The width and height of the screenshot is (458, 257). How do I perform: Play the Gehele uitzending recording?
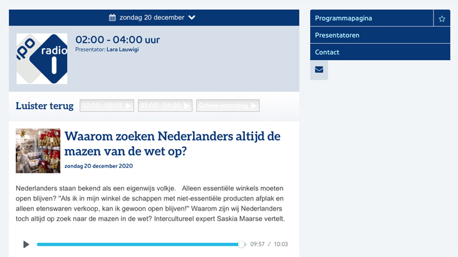coord(228,105)
